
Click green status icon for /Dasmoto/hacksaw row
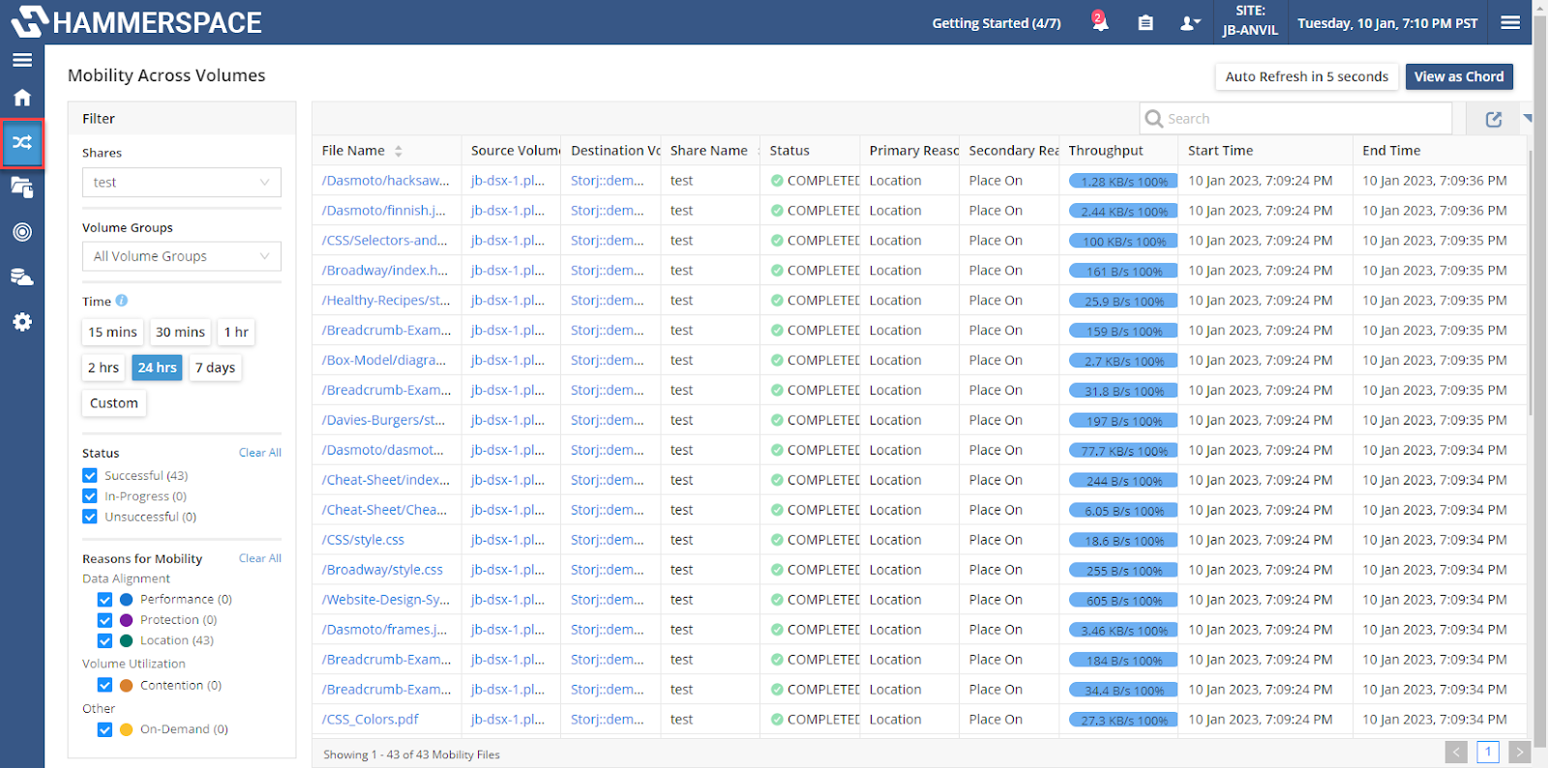pyautogui.click(x=777, y=180)
